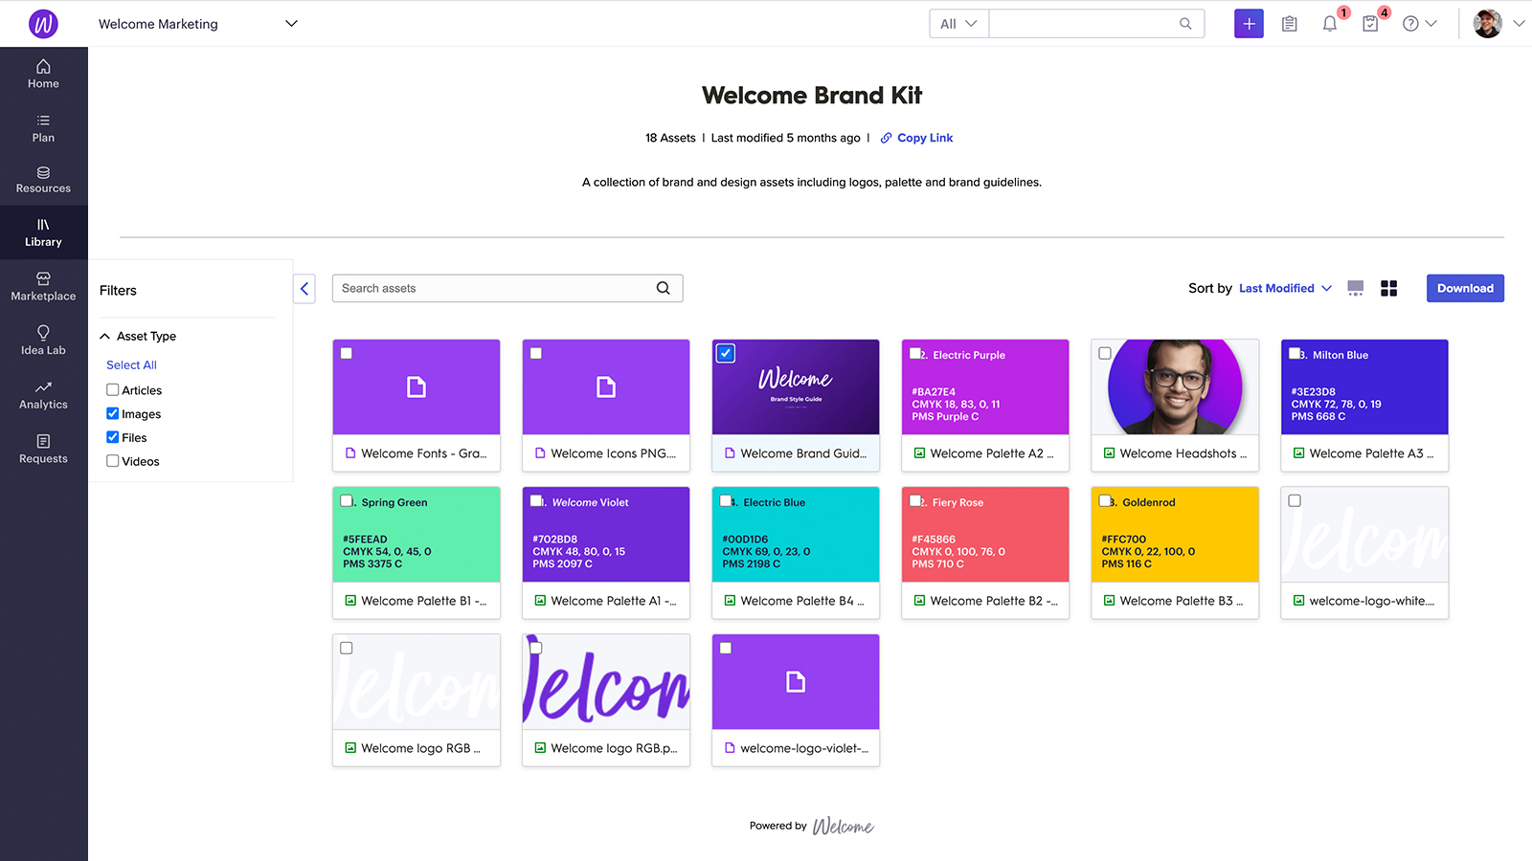Viewport: 1532px width, 861px height.
Task: Click the purple plus create button
Action: click(1249, 24)
